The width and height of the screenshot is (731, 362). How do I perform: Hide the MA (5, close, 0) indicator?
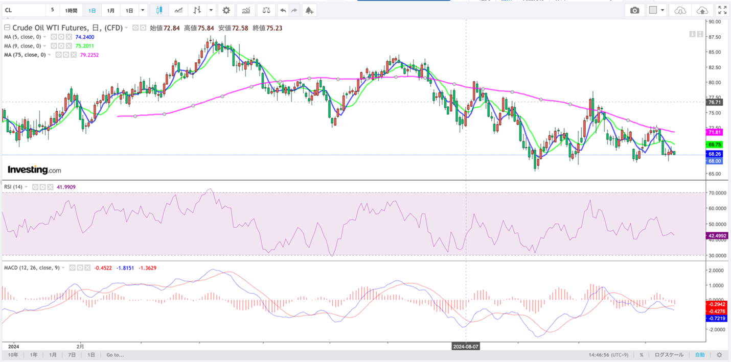(53, 37)
